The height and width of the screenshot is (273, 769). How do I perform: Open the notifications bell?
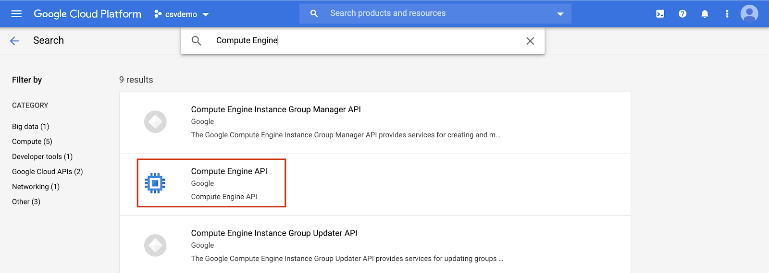(705, 14)
